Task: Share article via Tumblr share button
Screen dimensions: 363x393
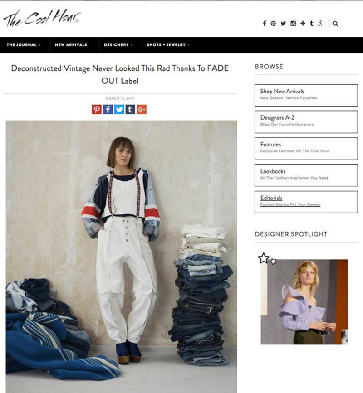Action: coord(130,109)
